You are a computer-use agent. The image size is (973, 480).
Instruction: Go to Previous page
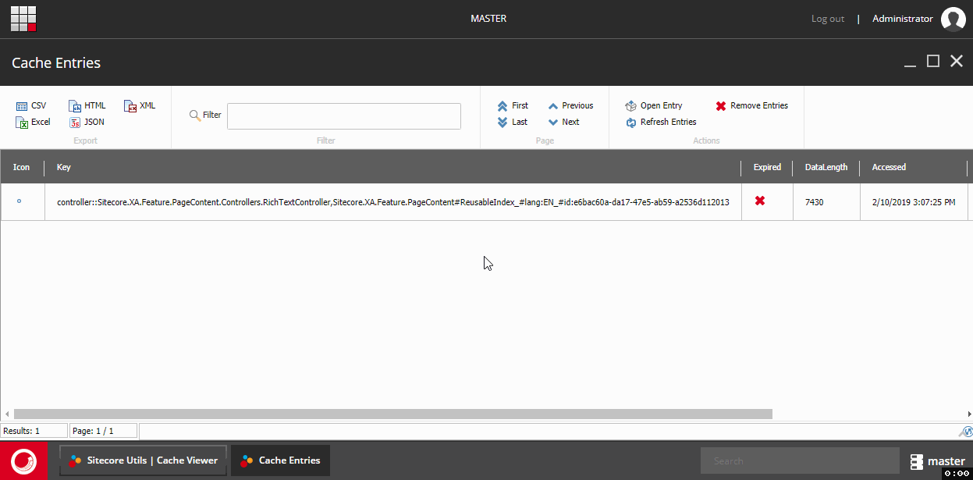pos(570,105)
